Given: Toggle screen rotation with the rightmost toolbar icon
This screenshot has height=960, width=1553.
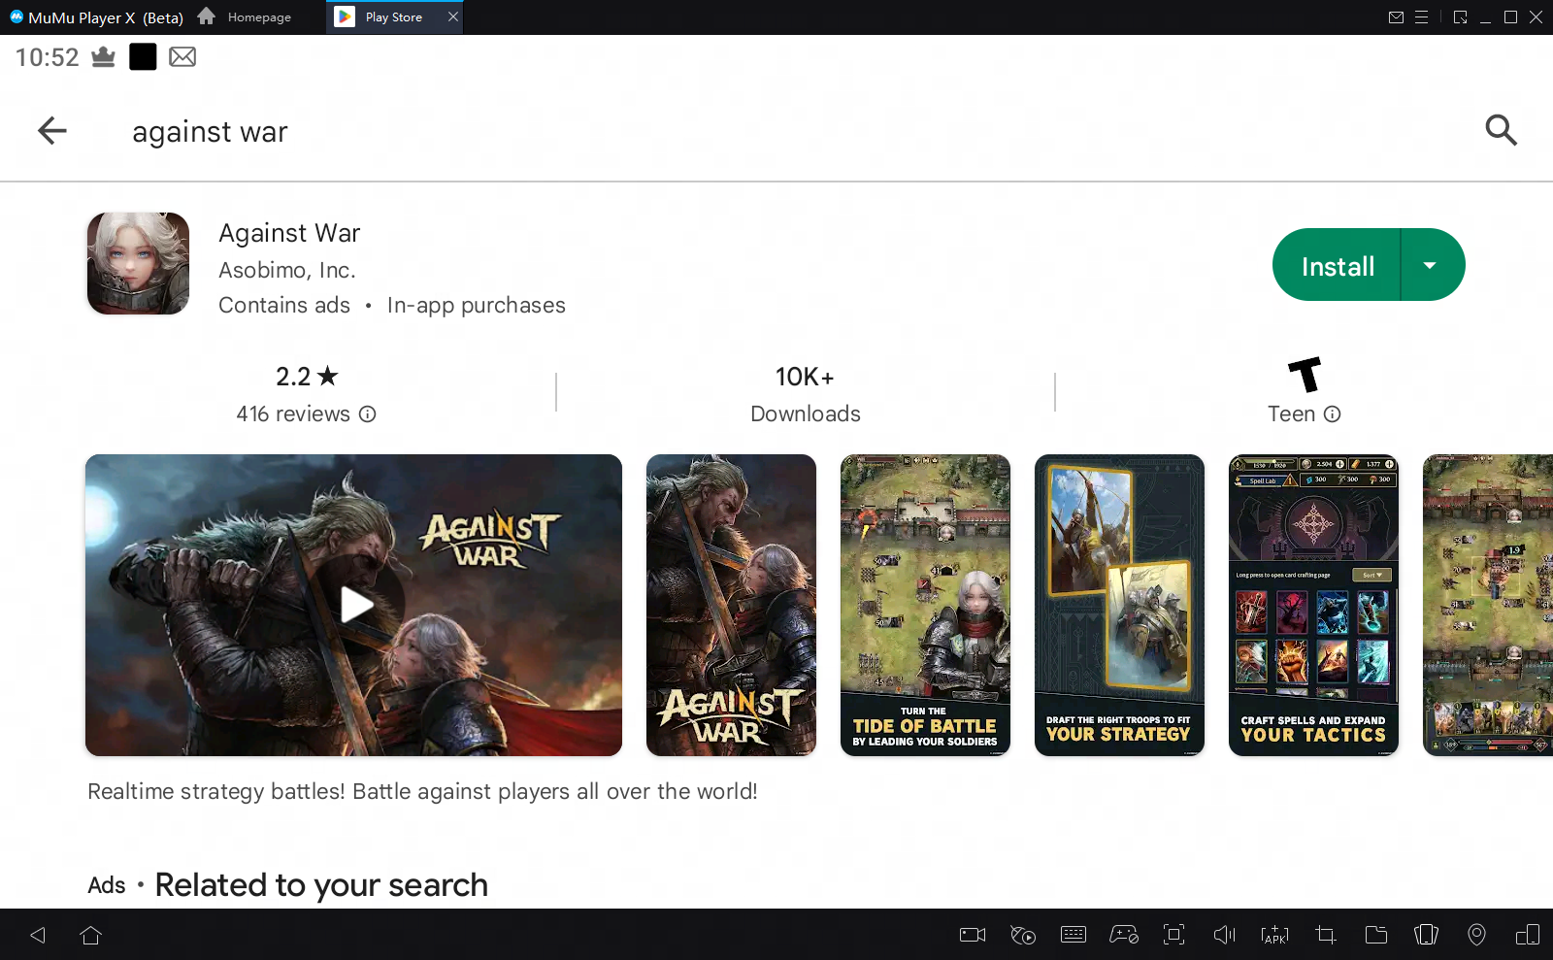Looking at the screenshot, I should click(x=1527, y=934).
